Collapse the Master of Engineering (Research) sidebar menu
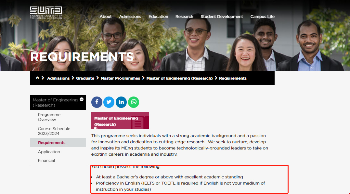The image size is (350, 194). click(82, 99)
